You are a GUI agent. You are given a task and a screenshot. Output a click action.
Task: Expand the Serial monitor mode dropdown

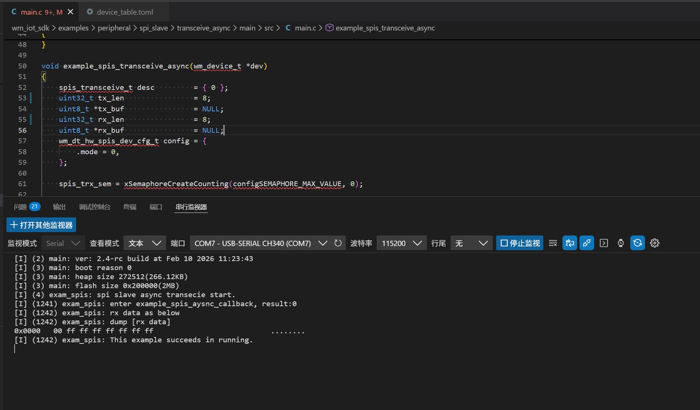click(63, 243)
